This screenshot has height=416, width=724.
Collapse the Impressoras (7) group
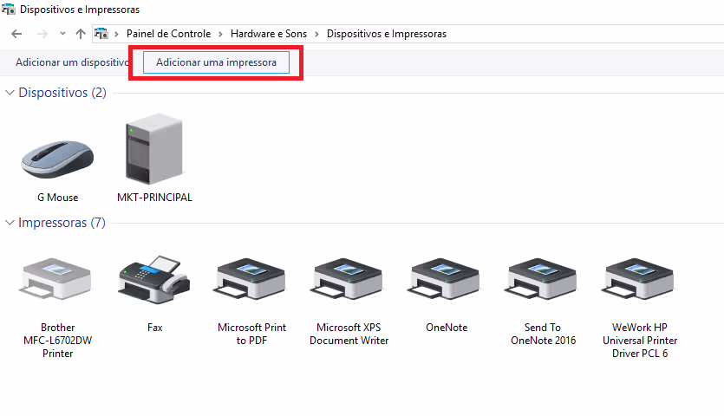pos(10,223)
